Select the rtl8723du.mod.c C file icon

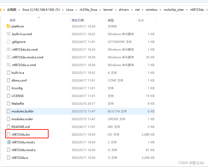click(x=8, y=142)
